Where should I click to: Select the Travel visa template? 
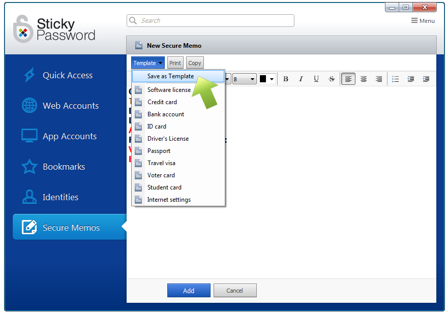(178, 163)
